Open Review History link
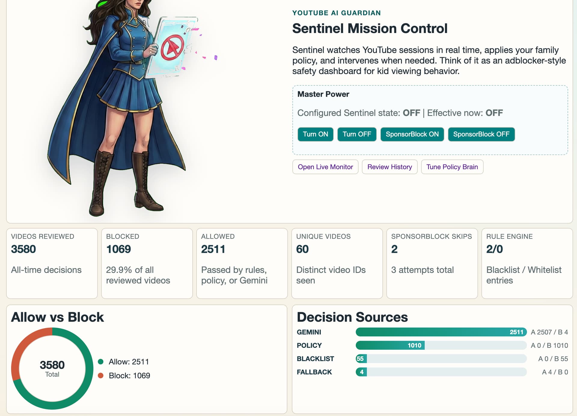Image resolution: width=577 pixels, height=416 pixels. (389, 167)
